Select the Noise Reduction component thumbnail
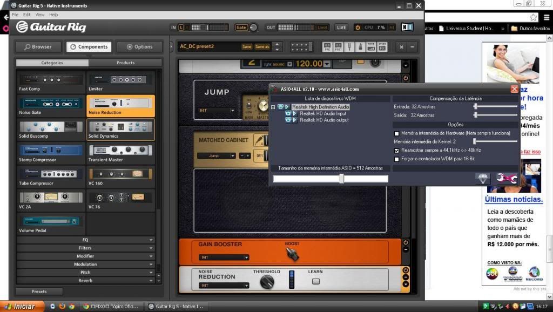This screenshot has height=312, width=553. [x=120, y=106]
